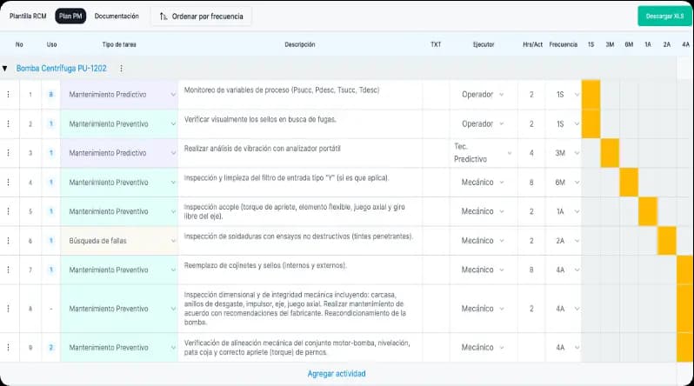694x386 pixels.
Task: Open options menu beside Bomba Centrífuga PU-1202
Action: 121,69
